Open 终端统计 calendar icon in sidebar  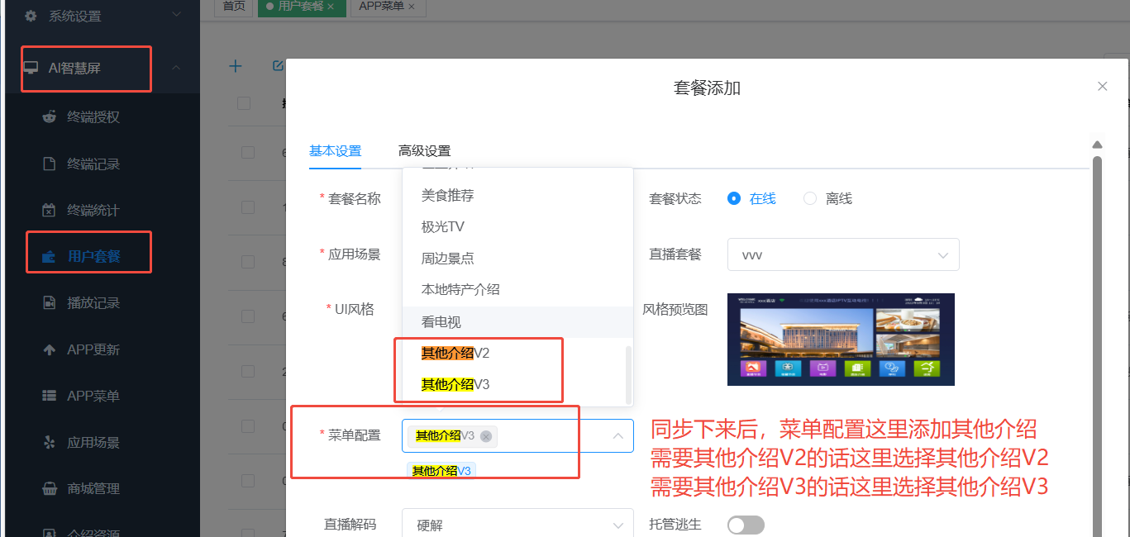(x=49, y=210)
